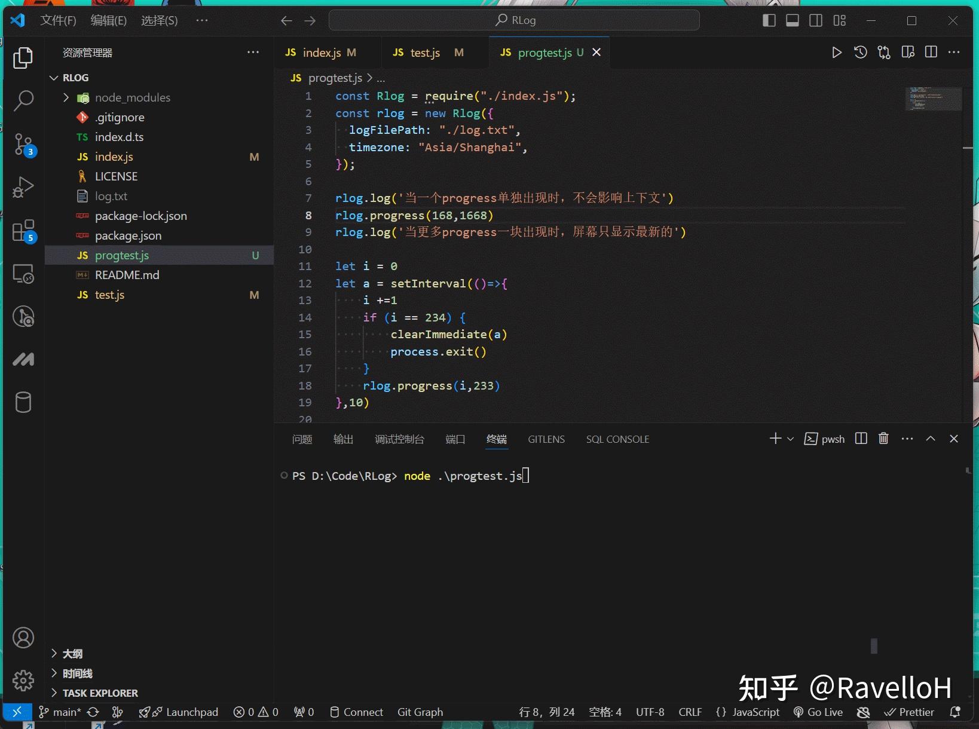Image resolution: width=979 pixels, height=729 pixels.
Task: Create a new terminal with plus
Action: pos(774,439)
